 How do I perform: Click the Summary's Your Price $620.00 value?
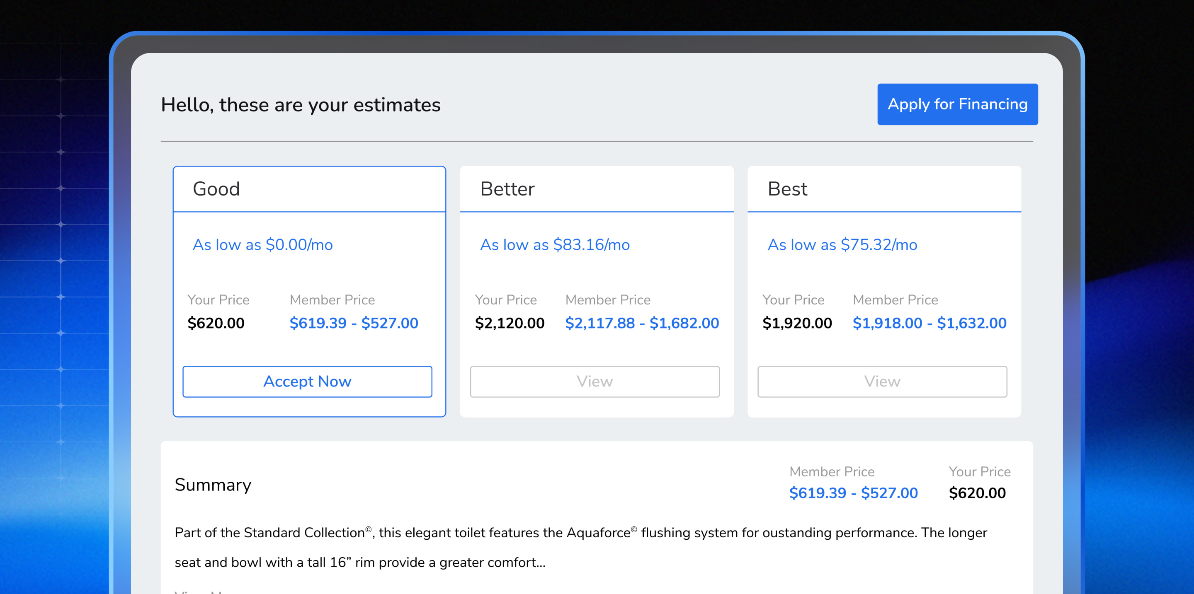coord(977,493)
